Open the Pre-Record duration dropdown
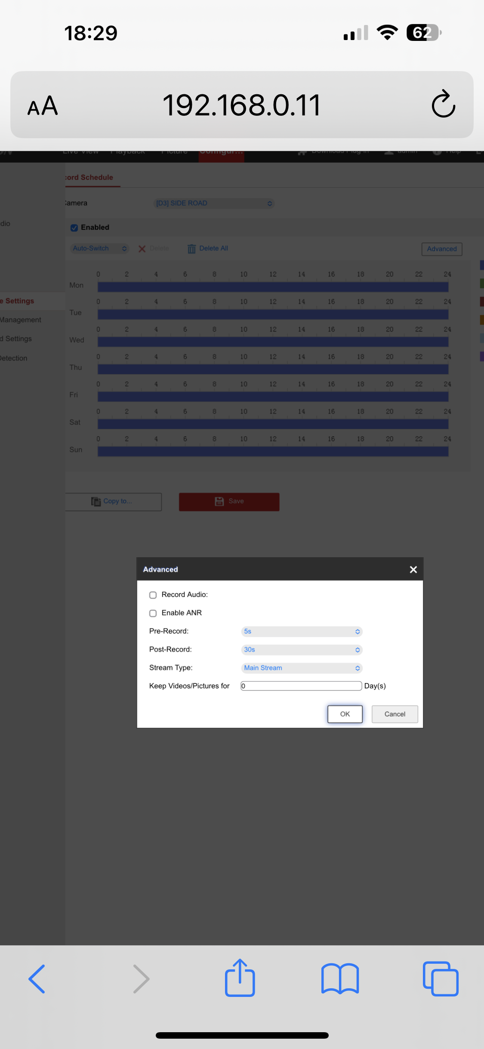Image resolution: width=484 pixels, height=1049 pixels. [301, 631]
